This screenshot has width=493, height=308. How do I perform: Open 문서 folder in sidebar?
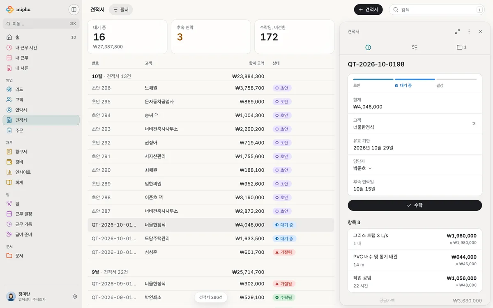pyautogui.click(x=41, y=255)
